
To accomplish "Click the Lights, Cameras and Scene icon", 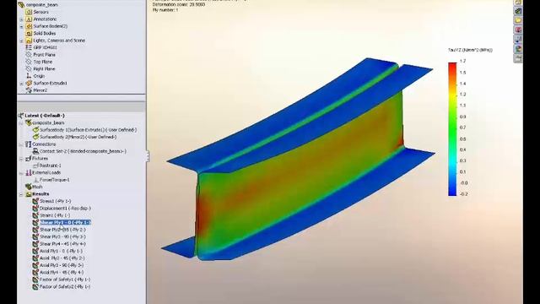I will tap(29, 41).
